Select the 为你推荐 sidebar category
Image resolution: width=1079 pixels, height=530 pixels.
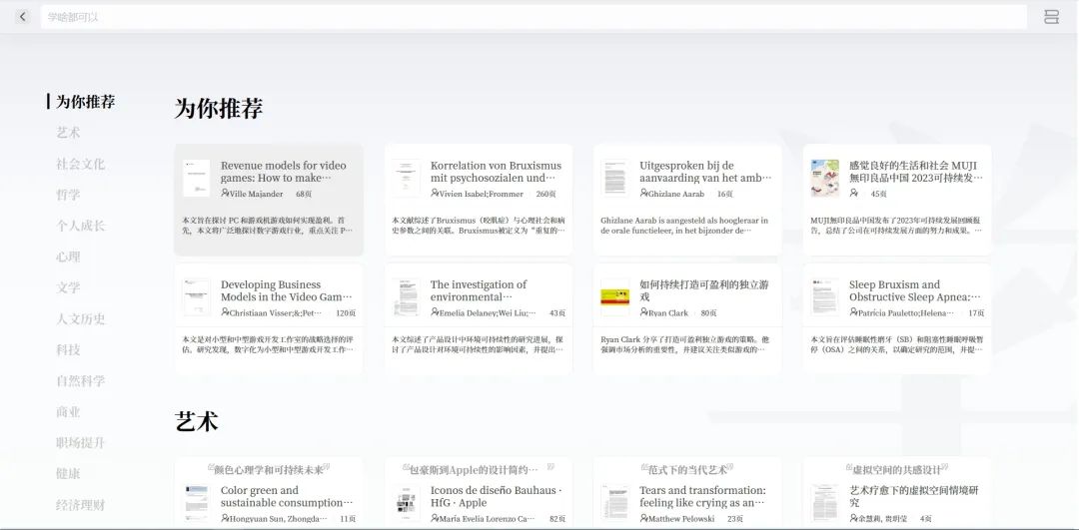pos(85,102)
